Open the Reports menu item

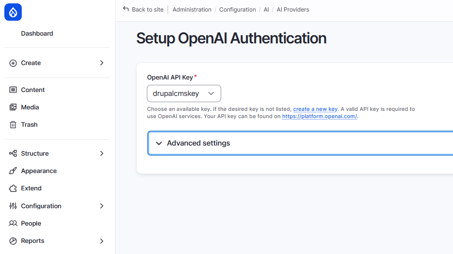pyautogui.click(x=33, y=241)
